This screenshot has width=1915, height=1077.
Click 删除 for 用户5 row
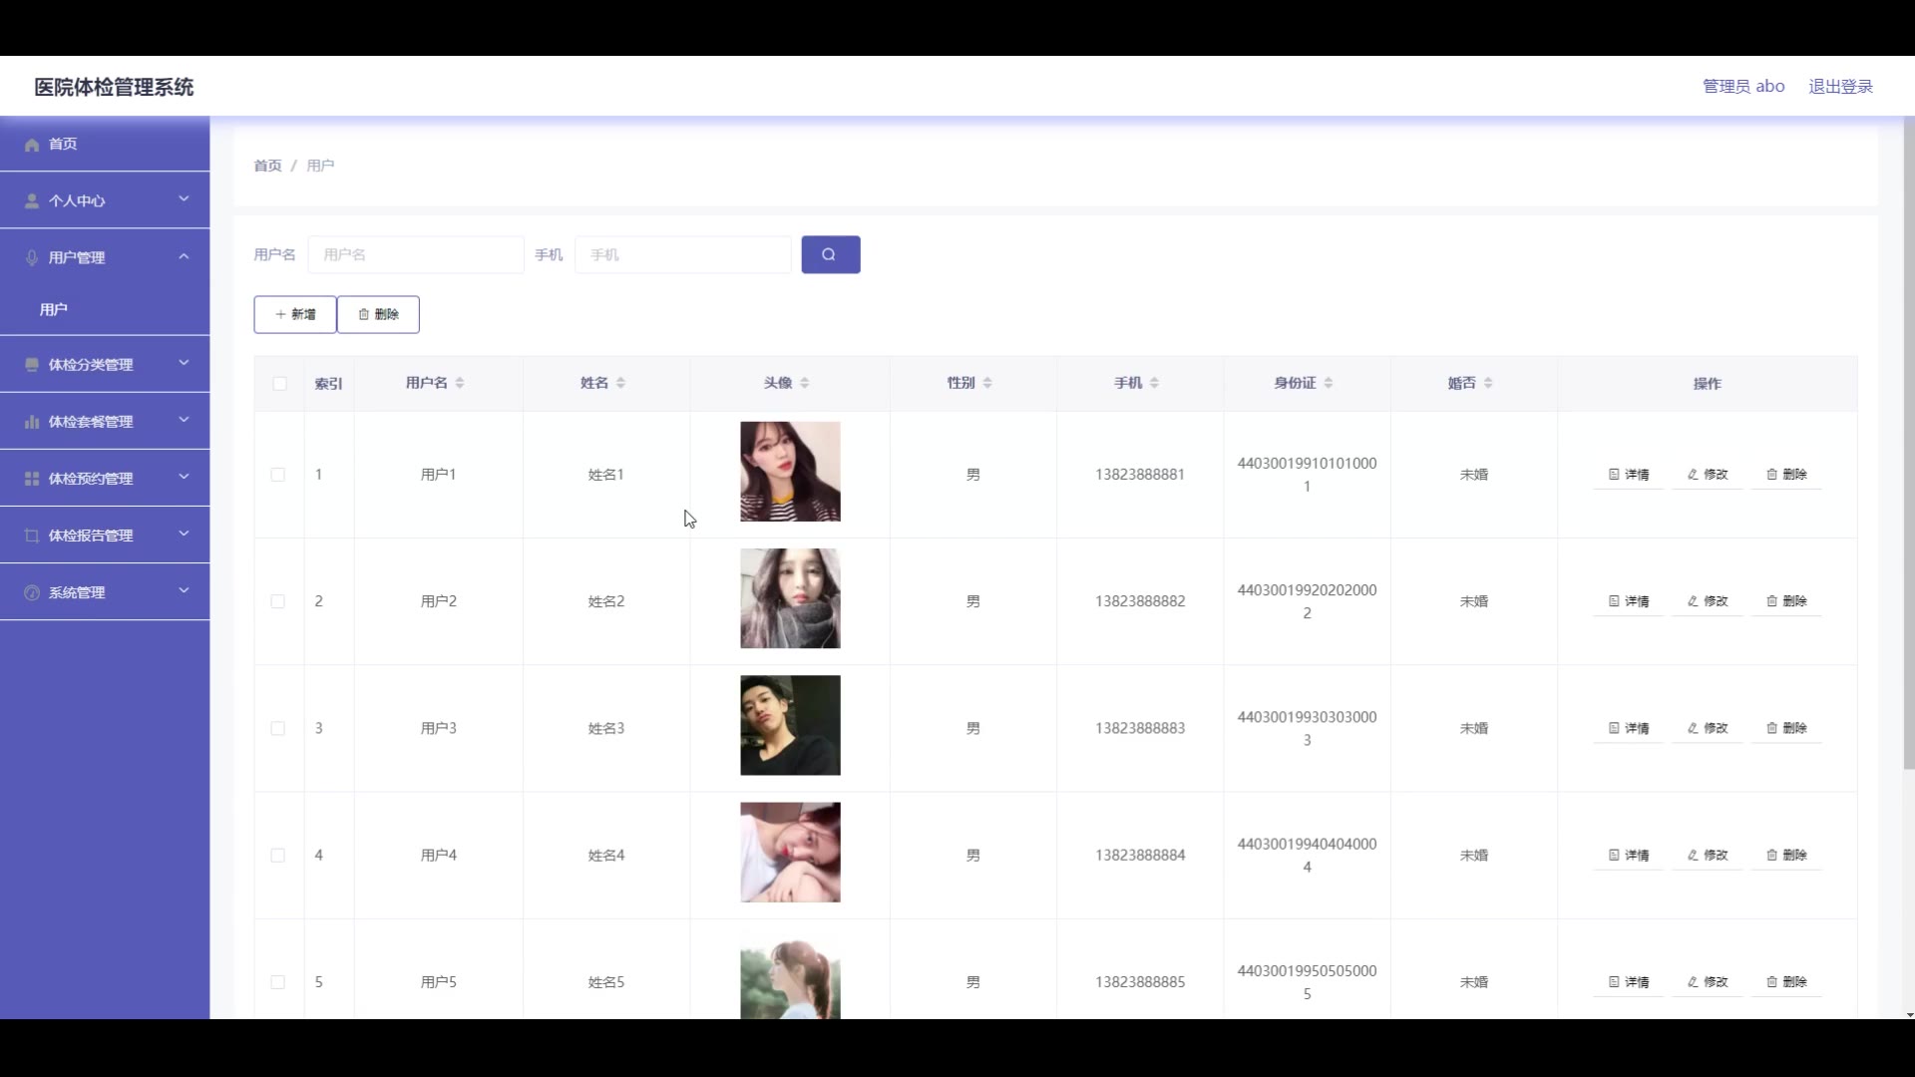tap(1786, 982)
